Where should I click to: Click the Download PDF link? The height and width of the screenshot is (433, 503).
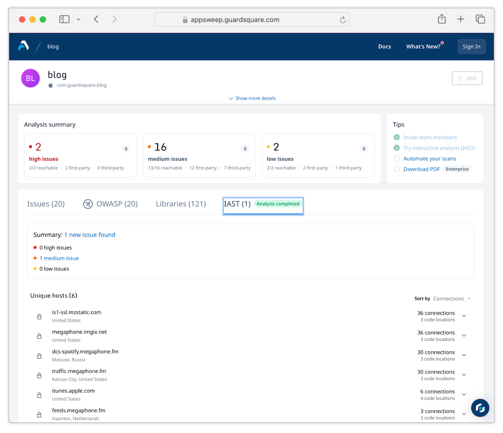[422, 169]
